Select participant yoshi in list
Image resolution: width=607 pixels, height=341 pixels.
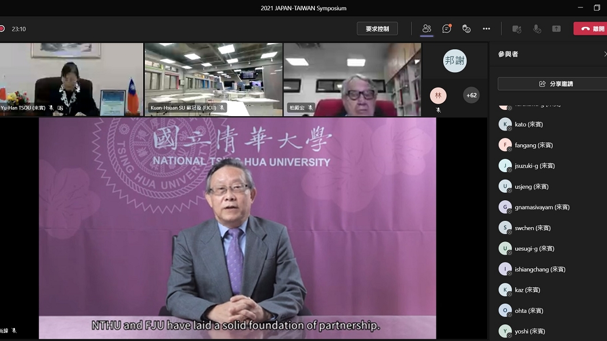552,331
